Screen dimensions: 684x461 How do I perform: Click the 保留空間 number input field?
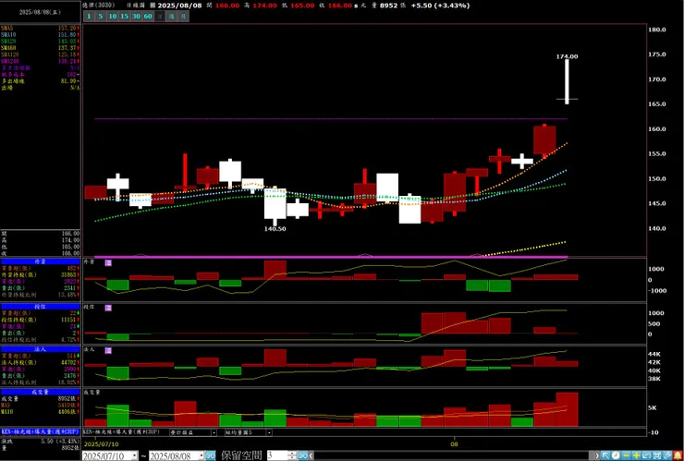coord(277,455)
